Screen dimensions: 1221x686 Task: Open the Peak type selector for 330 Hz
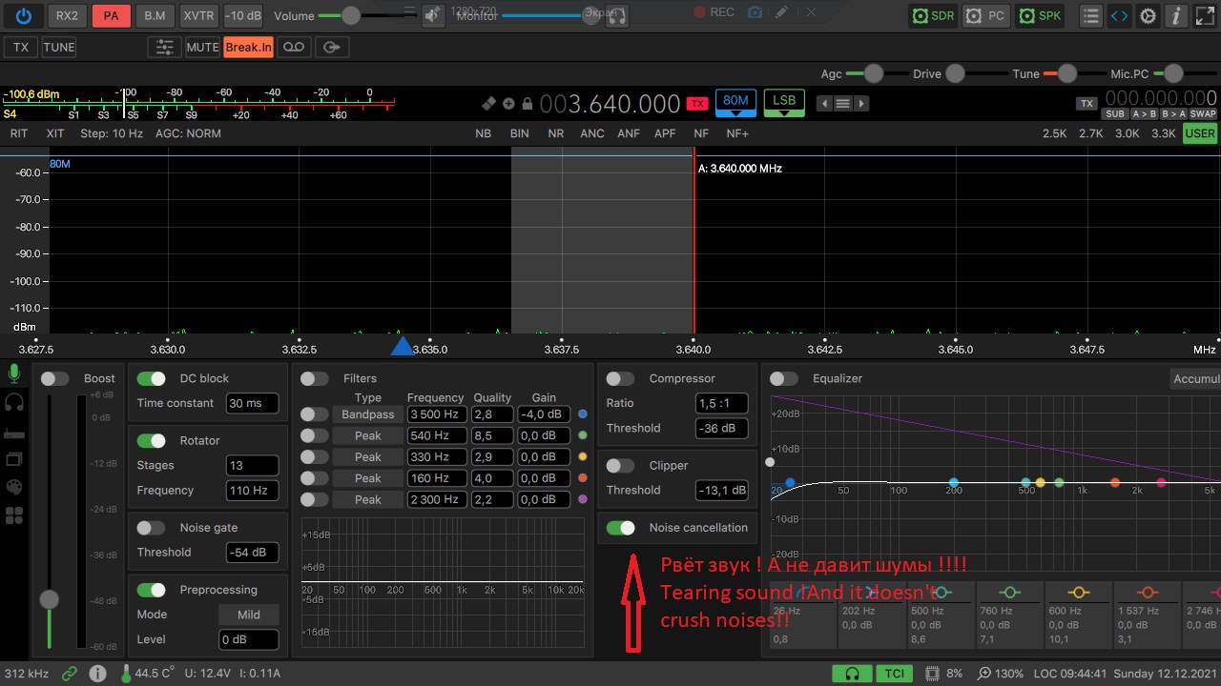coord(367,457)
